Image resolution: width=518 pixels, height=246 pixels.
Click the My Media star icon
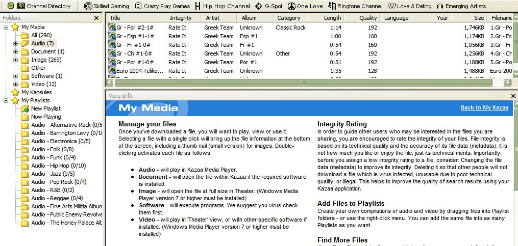[x=15, y=28]
